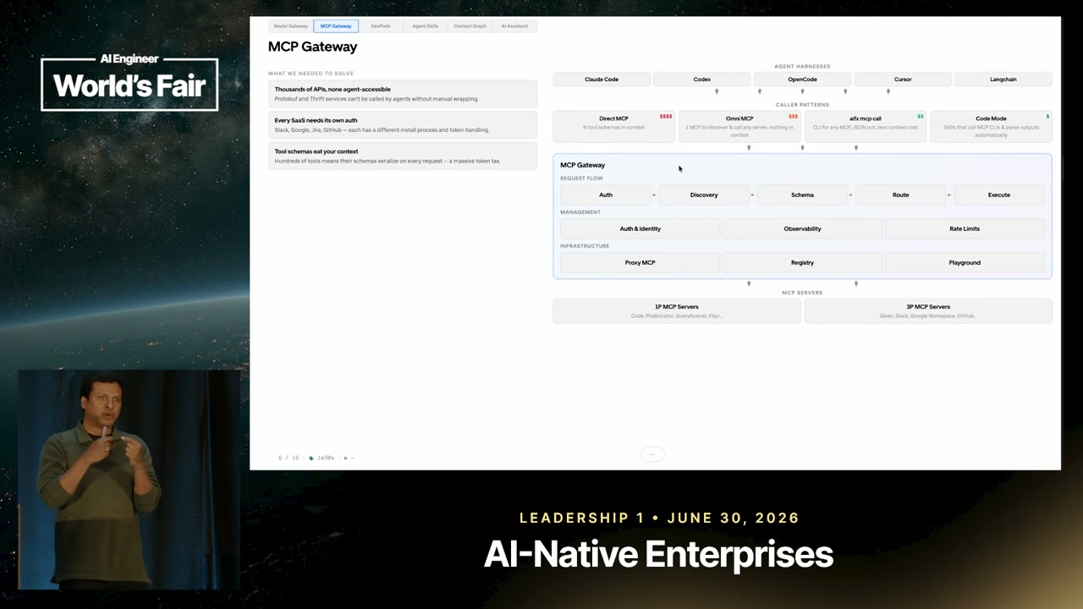Click the Auth step in Request Flow
Viewport: 1083px width, 609px height.
click(606, 195)
